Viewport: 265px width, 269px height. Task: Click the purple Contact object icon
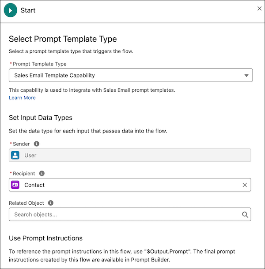[15, 185]
